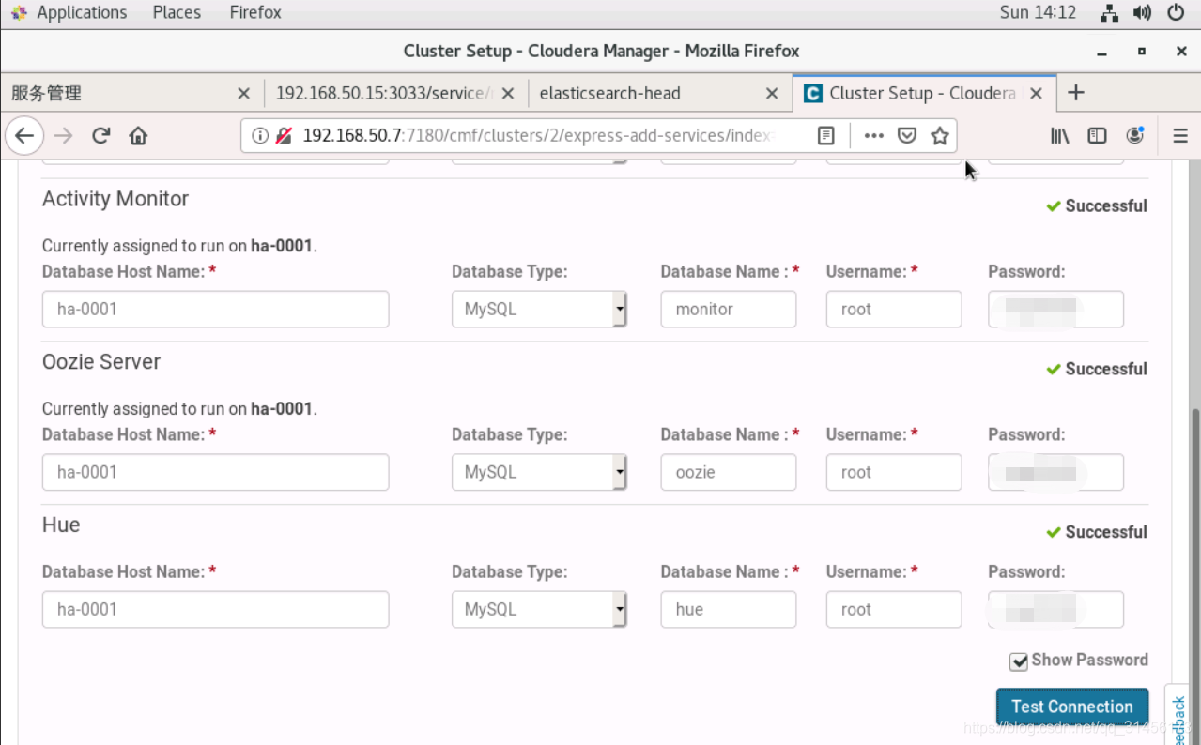
Task: Click Oozie Server Password field
Action: (1056, 472)
